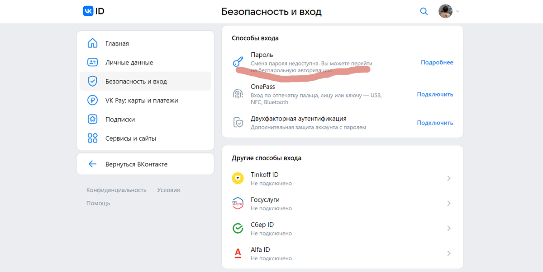Click Дополнительная защита аккаунта с паролем text

click(309, 127)
